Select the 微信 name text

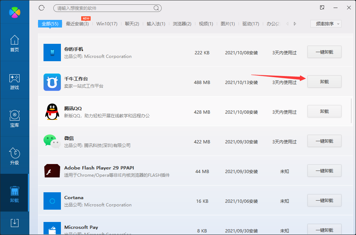click(x=69, y=138)
